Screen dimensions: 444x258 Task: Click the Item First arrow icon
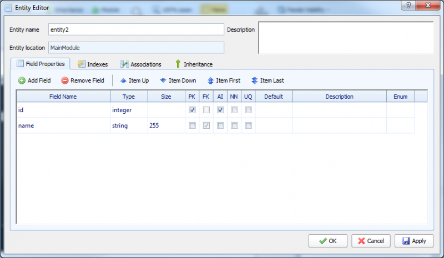tap(211, 80)
